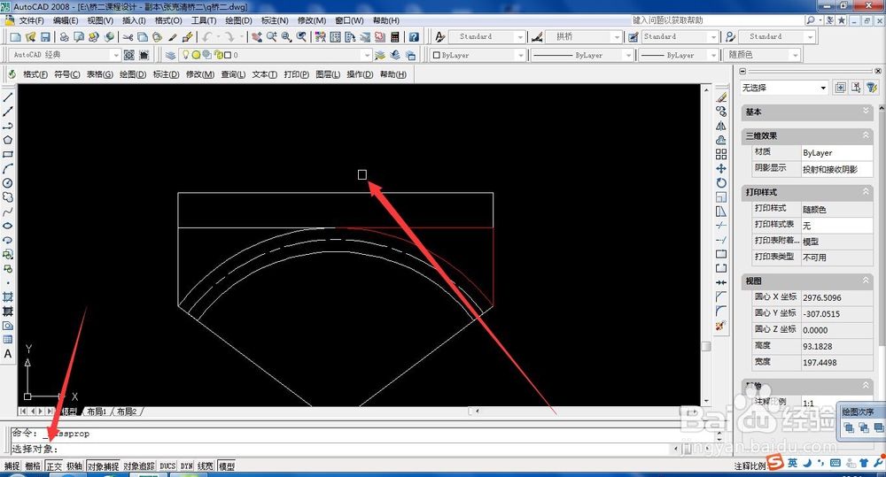886x477 pixels.
Task: Toggle the DYN dynamic input
Action: point(187,465)
